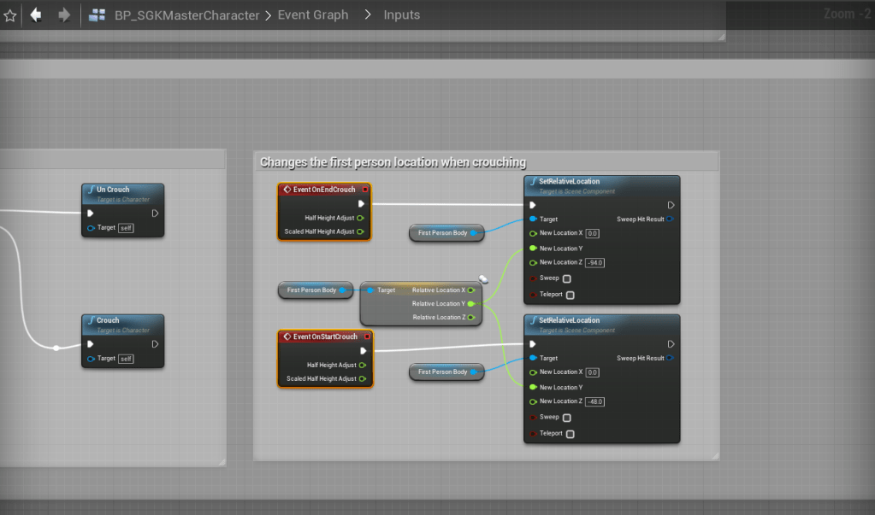
Task: Go forward with the right arrow
Action: [64, 15]
